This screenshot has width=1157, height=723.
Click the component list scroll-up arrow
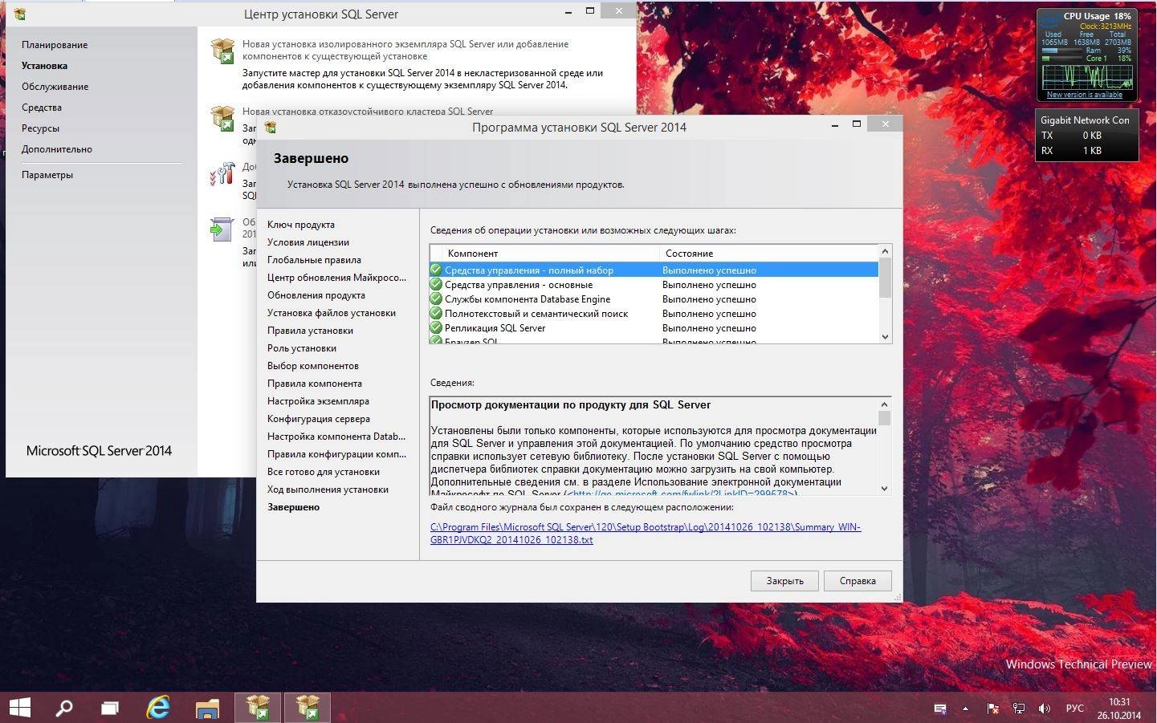pos(885,251)
